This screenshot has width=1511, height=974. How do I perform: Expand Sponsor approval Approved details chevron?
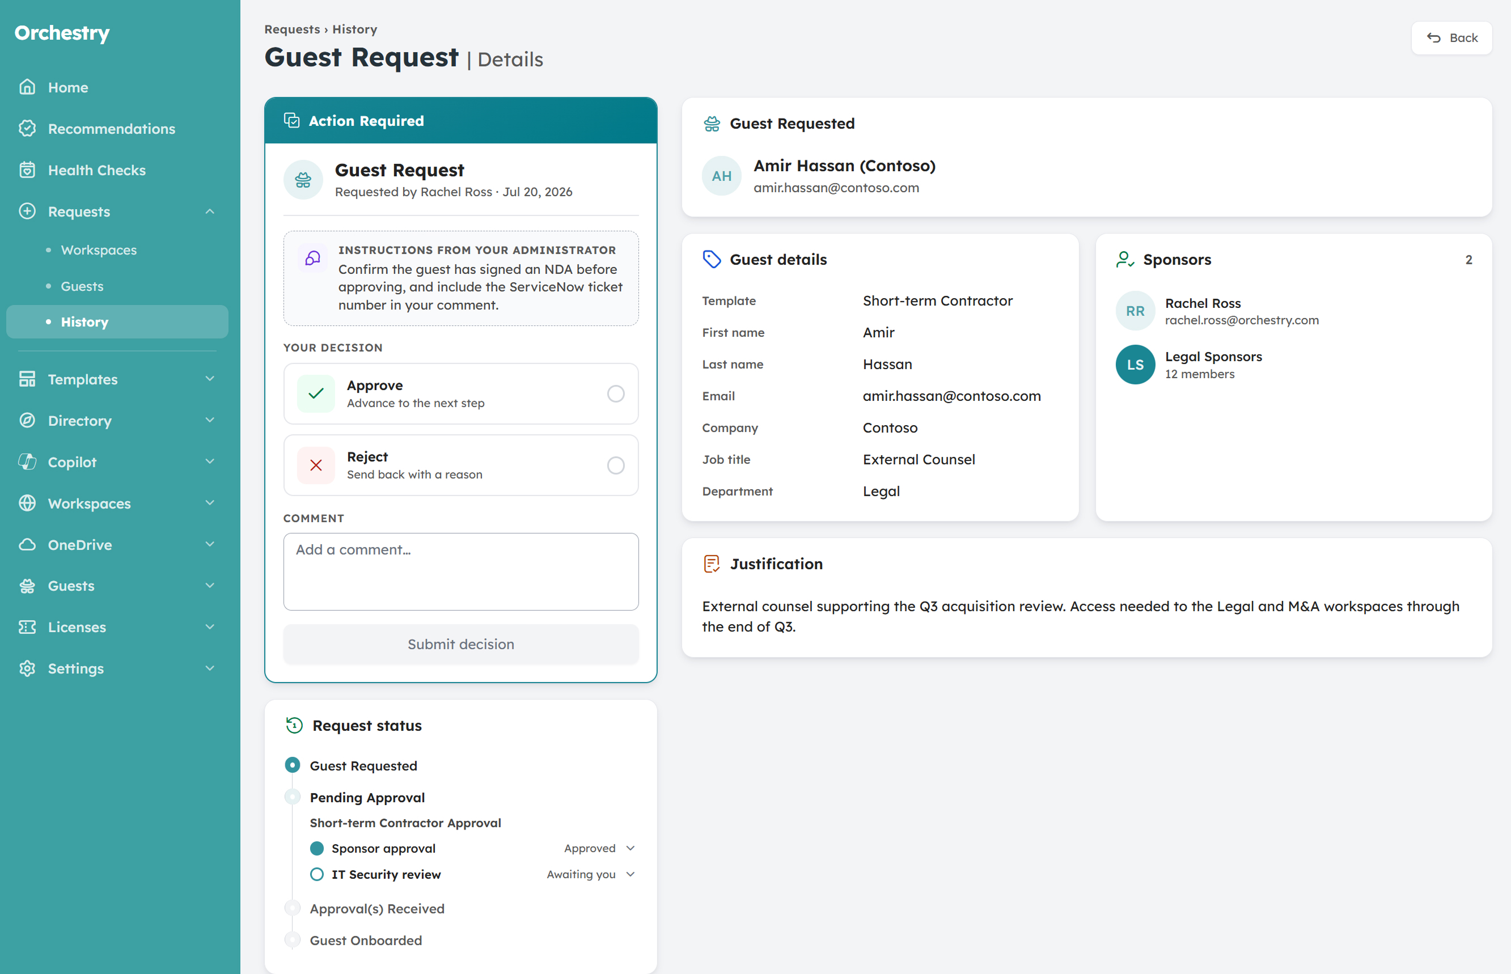pyautogui.click(x=630, y=848)
